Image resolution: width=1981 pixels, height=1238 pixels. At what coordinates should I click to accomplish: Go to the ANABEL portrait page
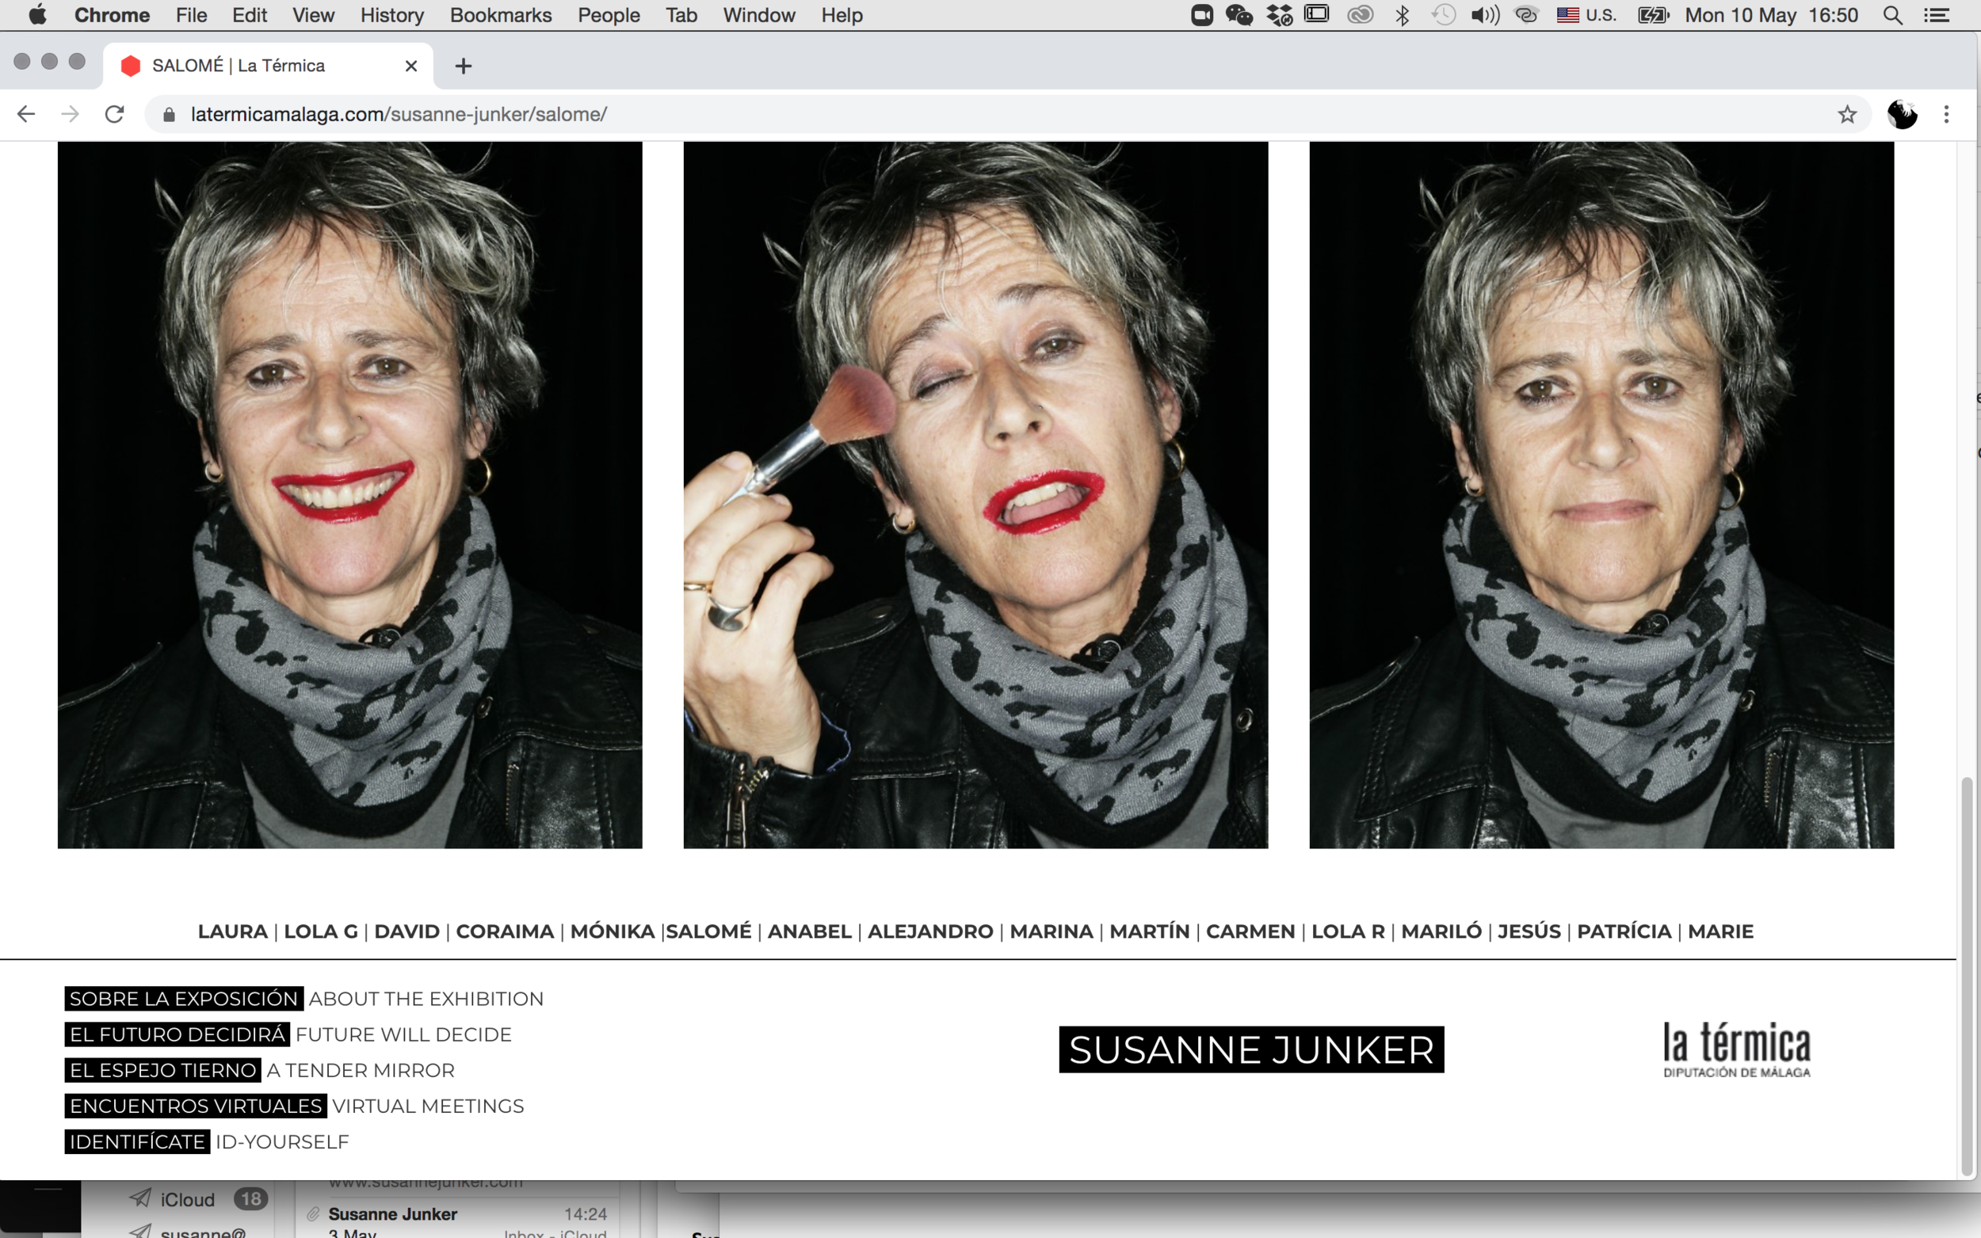[x=809, y=931]
